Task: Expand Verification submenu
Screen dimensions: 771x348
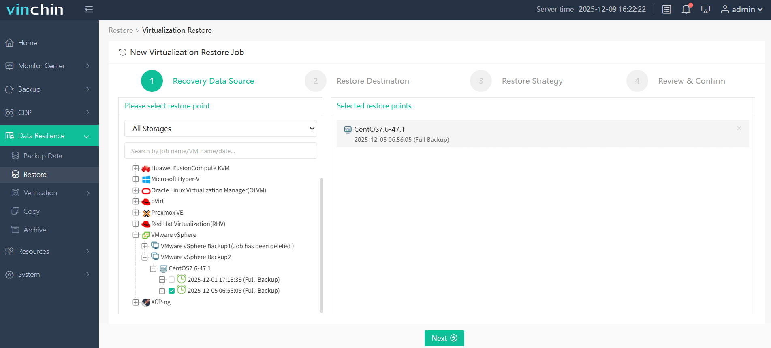Action: 49,193
